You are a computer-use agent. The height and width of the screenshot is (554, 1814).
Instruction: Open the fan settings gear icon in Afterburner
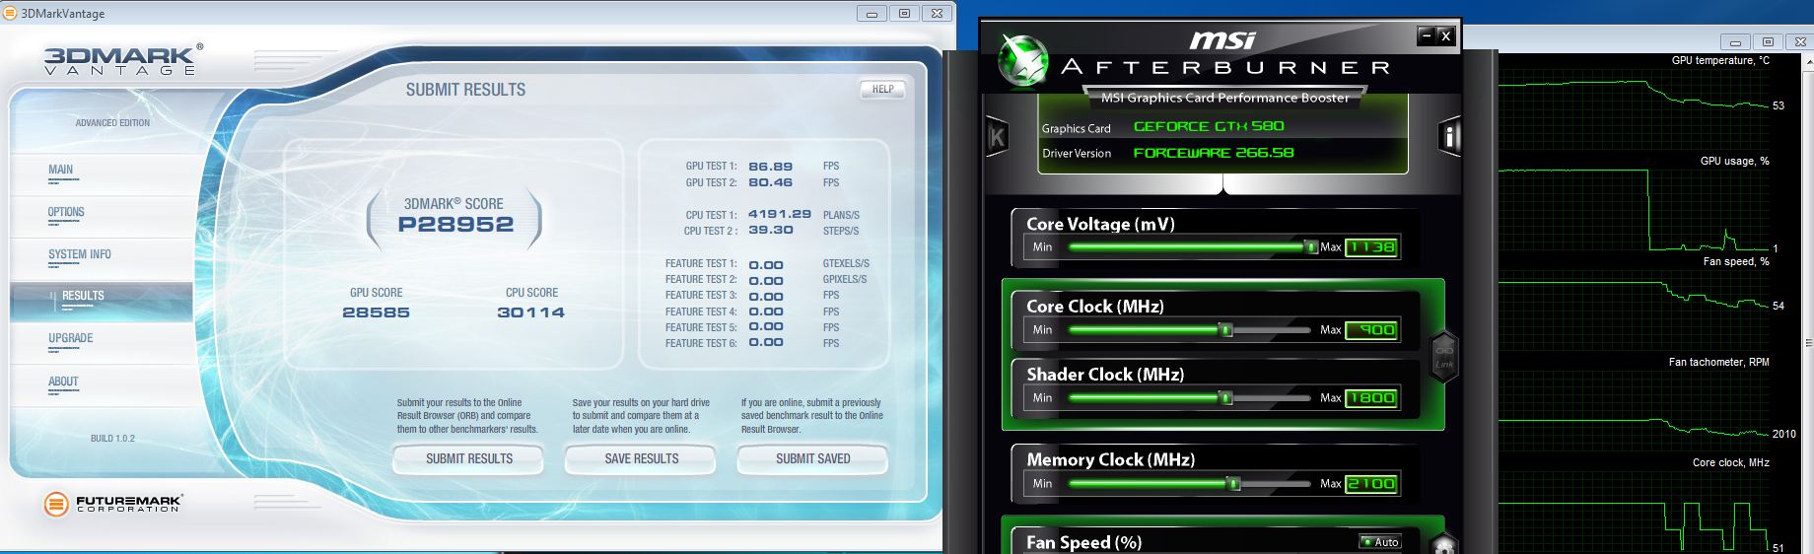point(1444,543)
